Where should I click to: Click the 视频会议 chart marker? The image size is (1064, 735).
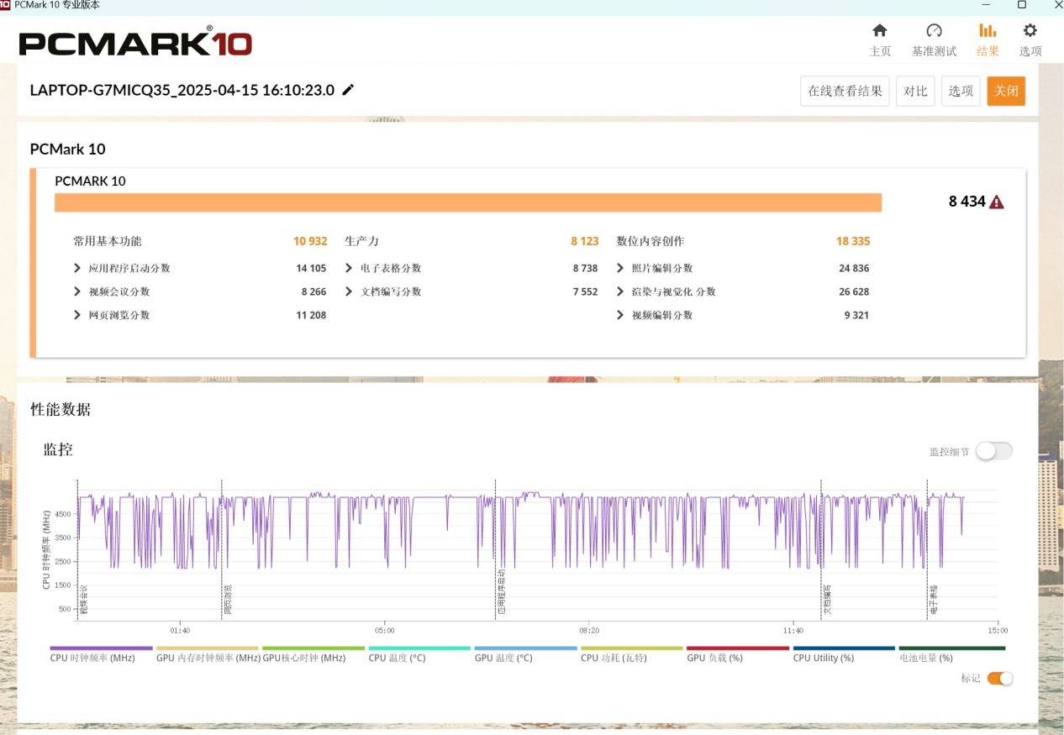82,600
